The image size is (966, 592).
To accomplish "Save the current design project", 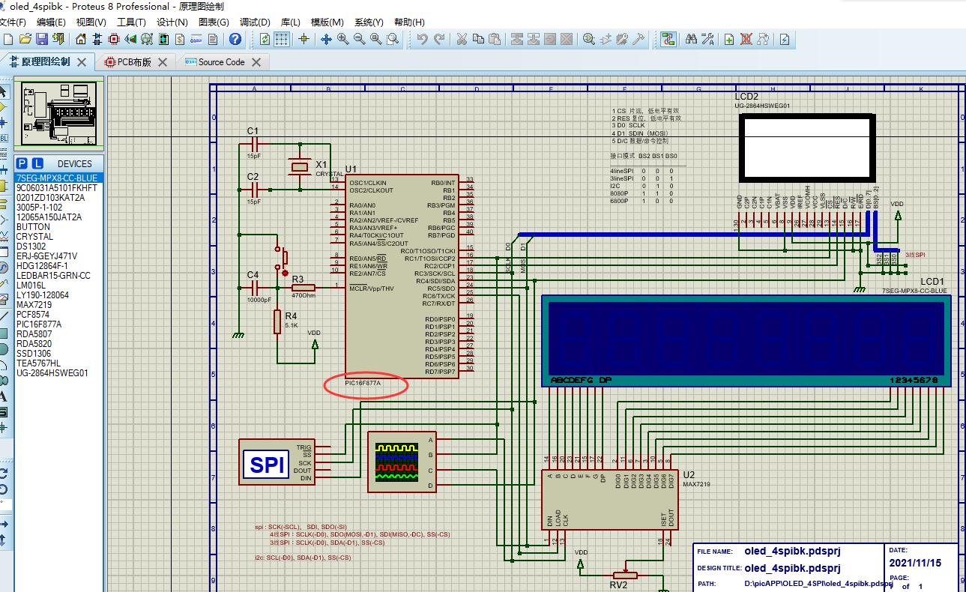I will coord(42,39).
